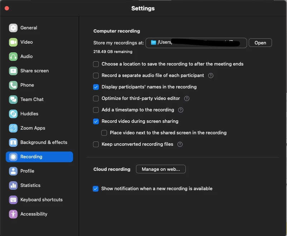287x236 pixels.
Task: Click the General settings gear icon
Action: (13, 28)
